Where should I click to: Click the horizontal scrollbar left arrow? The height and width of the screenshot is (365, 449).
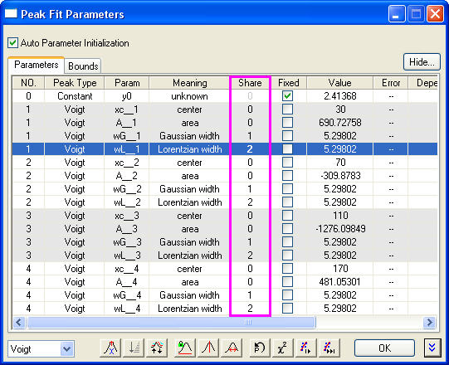coord(19,323)
